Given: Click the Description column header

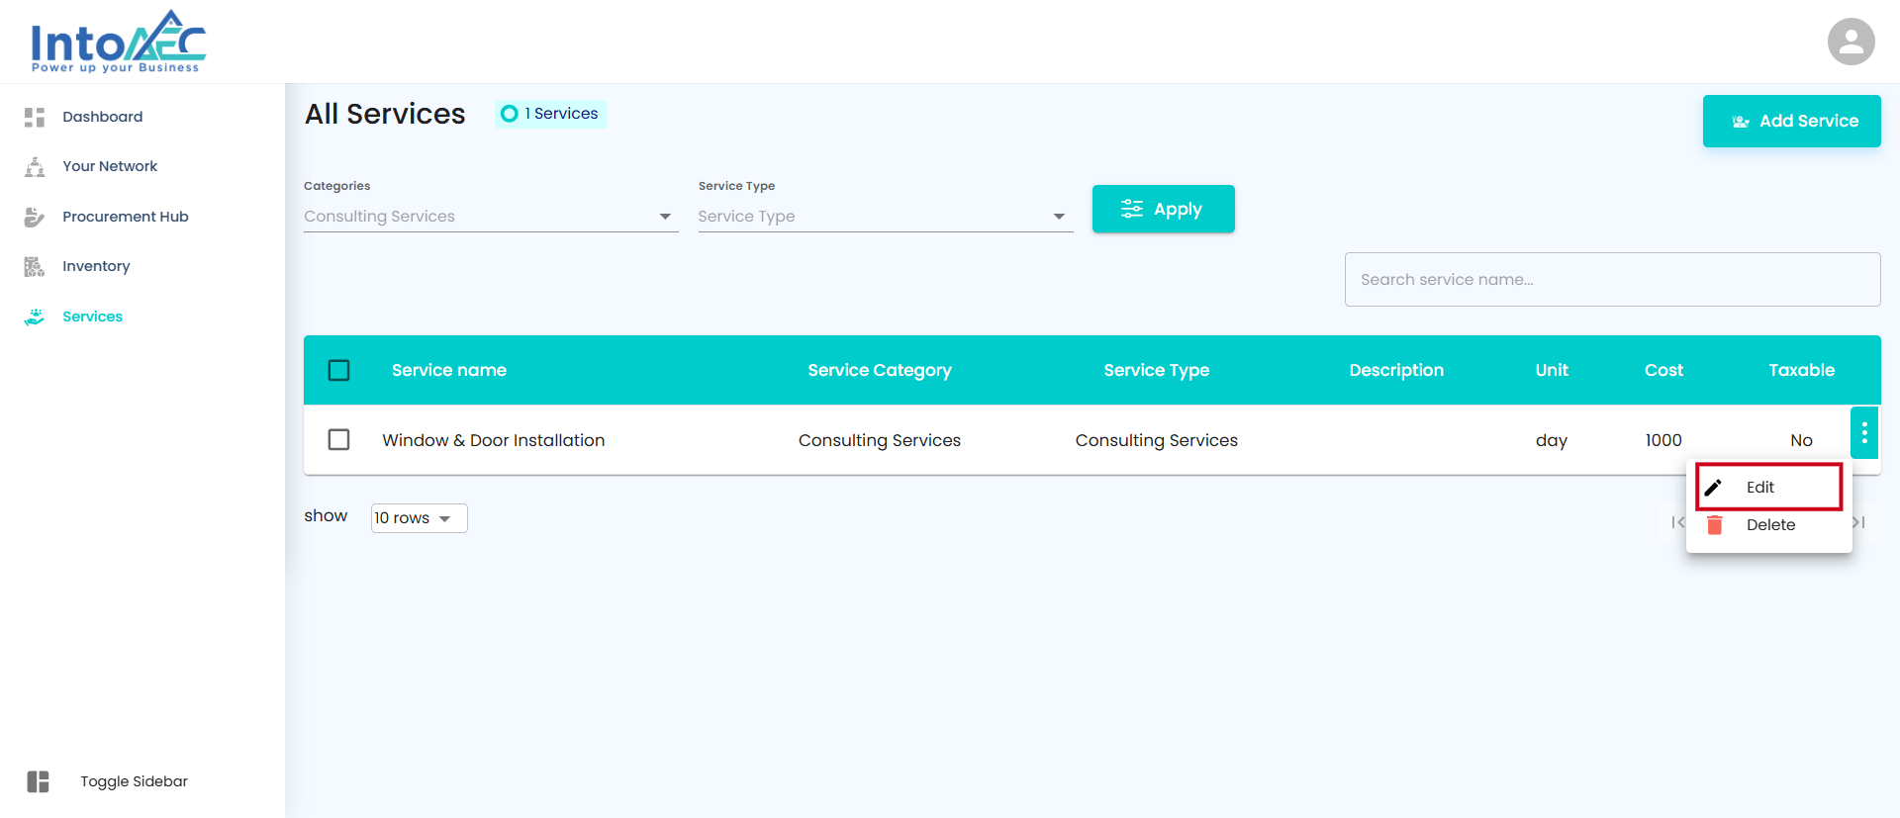Looking at the screenshot, I should click(x=1396, y=370).
